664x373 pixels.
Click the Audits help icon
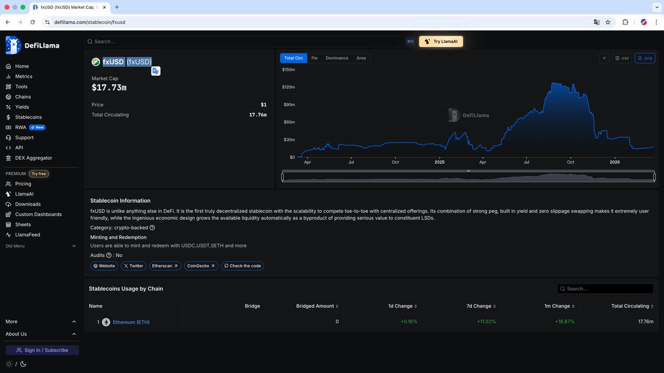point(108,255)
